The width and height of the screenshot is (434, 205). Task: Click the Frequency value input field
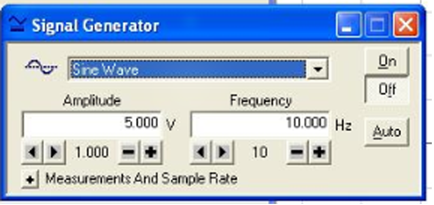point(260,124)
